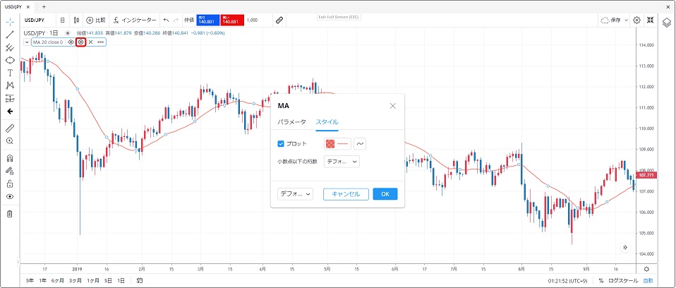Open the candlestick chart type selector
The height and width of the screenshot is (288, 676).
click(76, 20)
